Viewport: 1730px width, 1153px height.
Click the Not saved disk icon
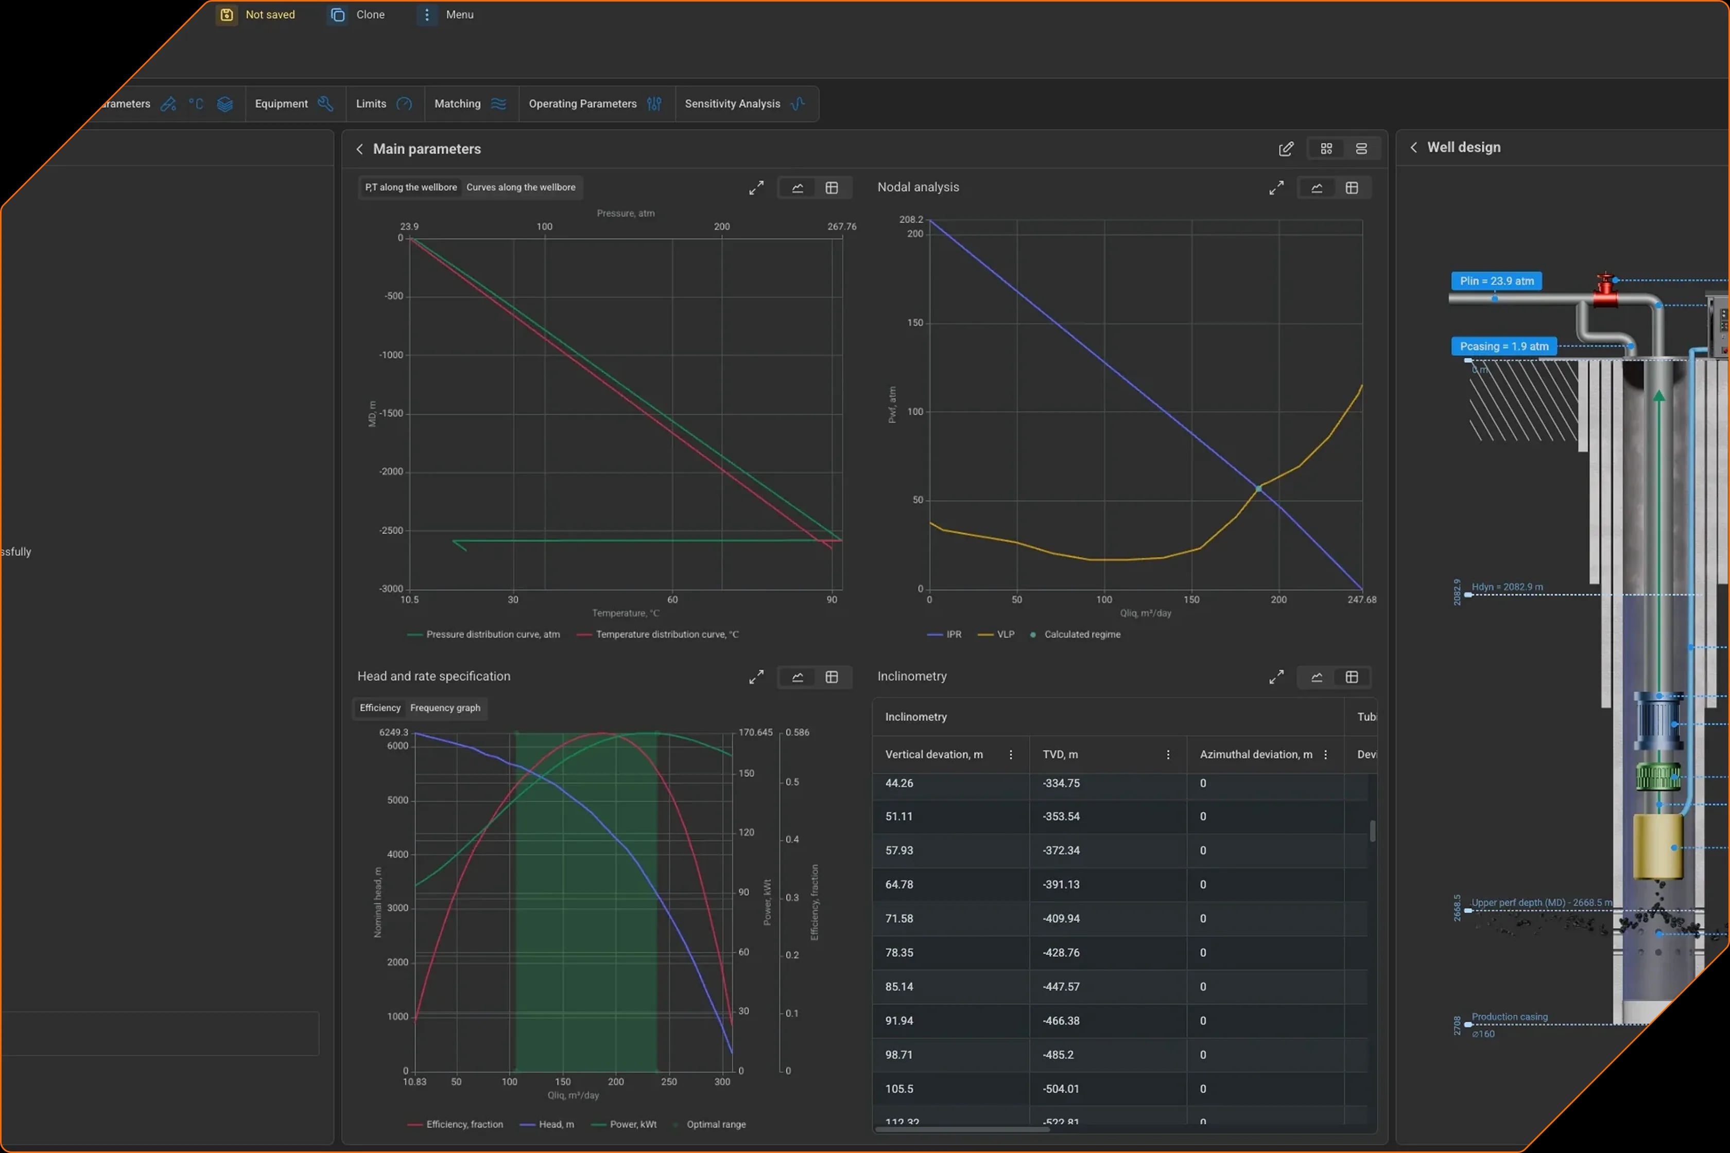(x=227, y=15)
